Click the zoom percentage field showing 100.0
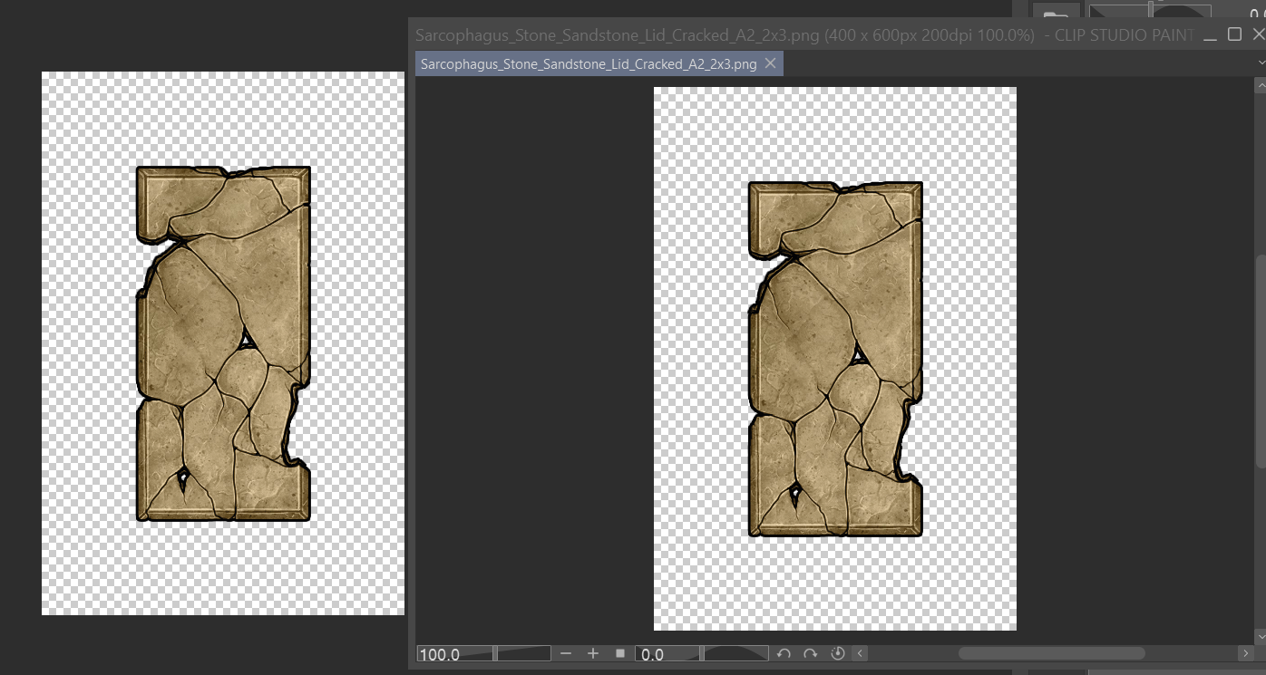The width and height of the screenshot is (1266, 675). click(x=453, y=654)
